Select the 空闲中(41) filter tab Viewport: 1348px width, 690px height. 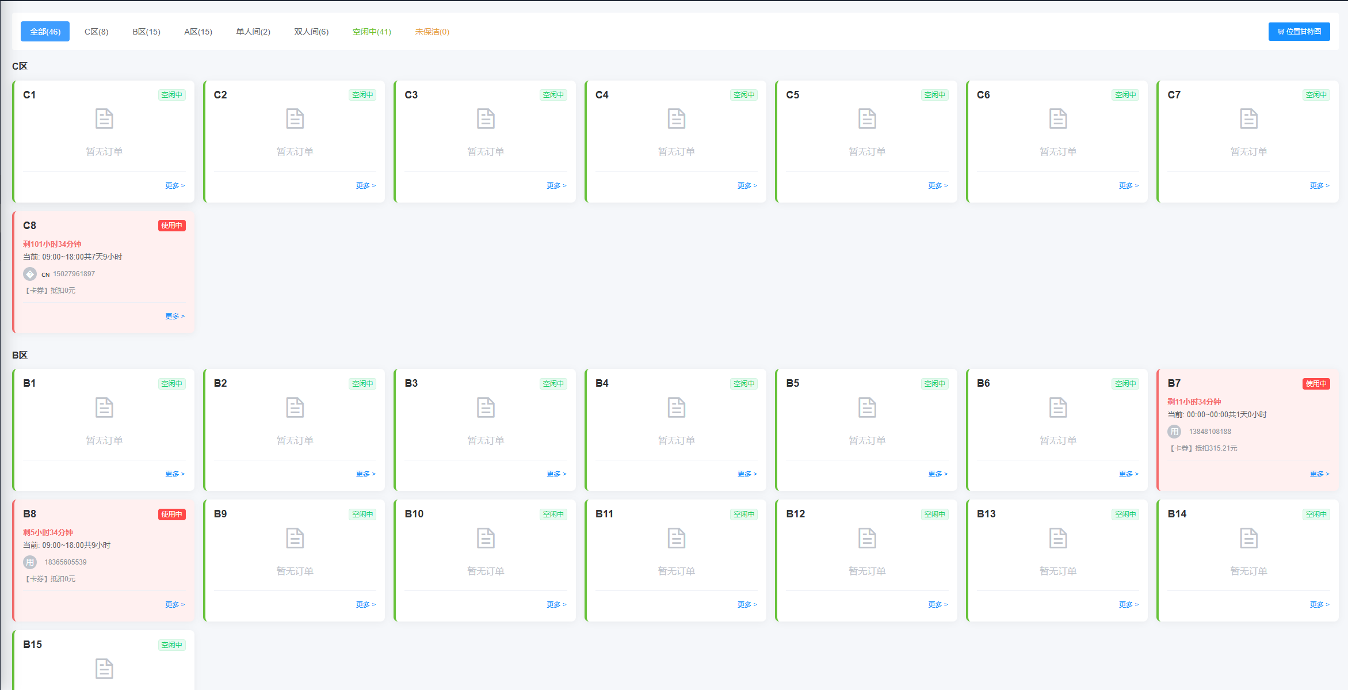tap(372, 32)
